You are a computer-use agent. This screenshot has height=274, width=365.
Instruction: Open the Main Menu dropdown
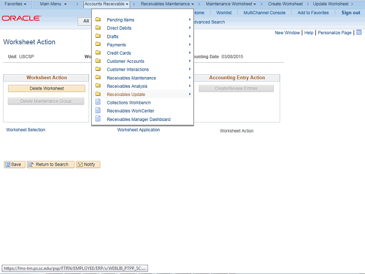click(53, 4)
